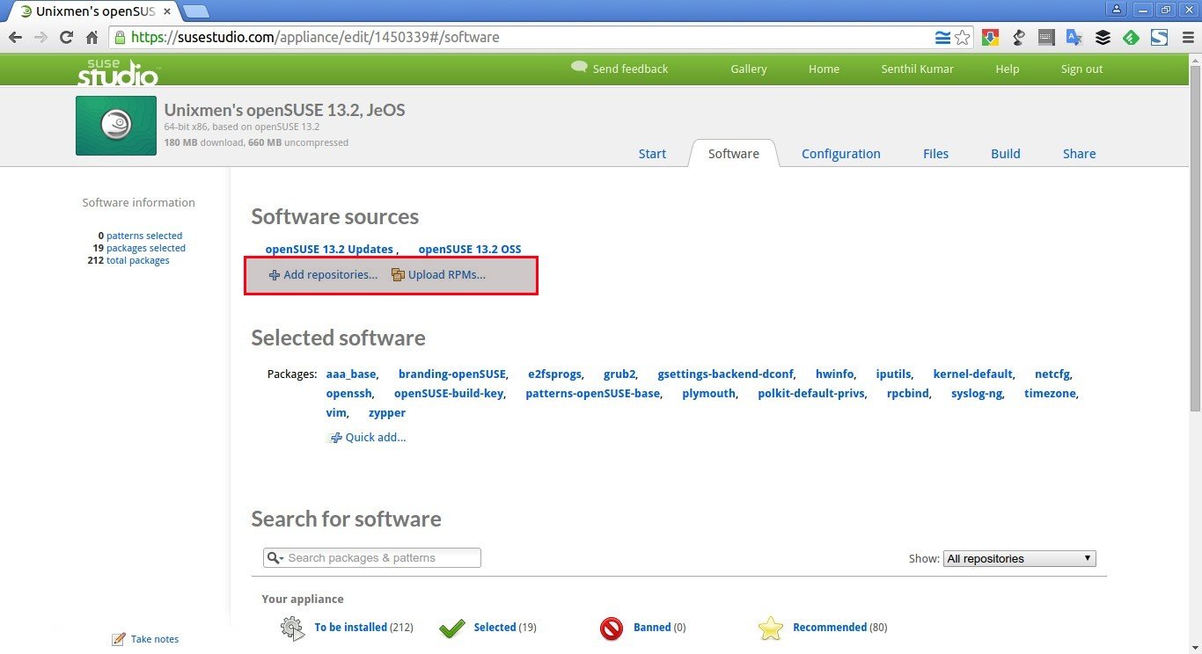Click the SUSE Studio logo
This screenshot has height=654, width=1202.
tap(118, 72)
